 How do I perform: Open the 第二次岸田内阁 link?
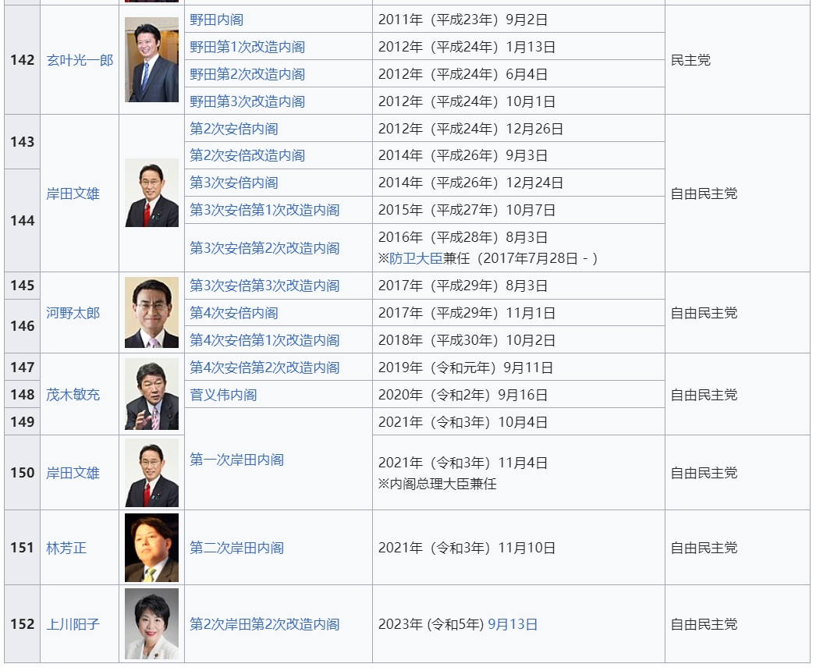pyautogui.click(x=237, y=548)
